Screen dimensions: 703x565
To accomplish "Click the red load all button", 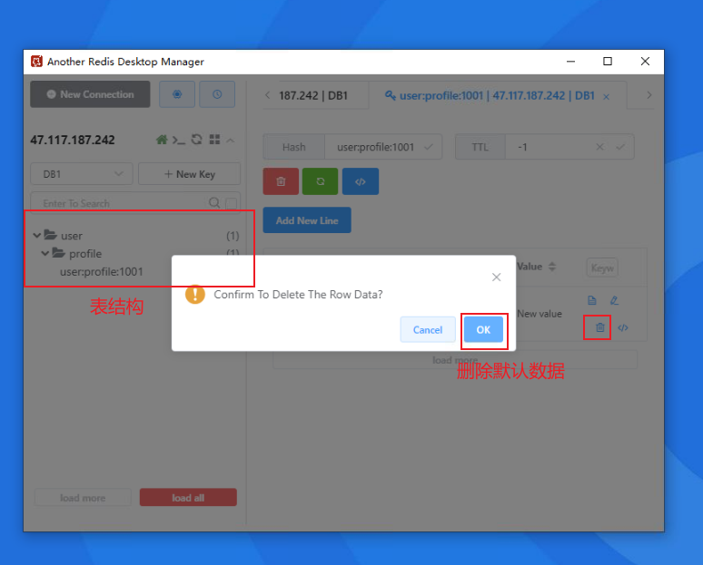I will 188,497.
